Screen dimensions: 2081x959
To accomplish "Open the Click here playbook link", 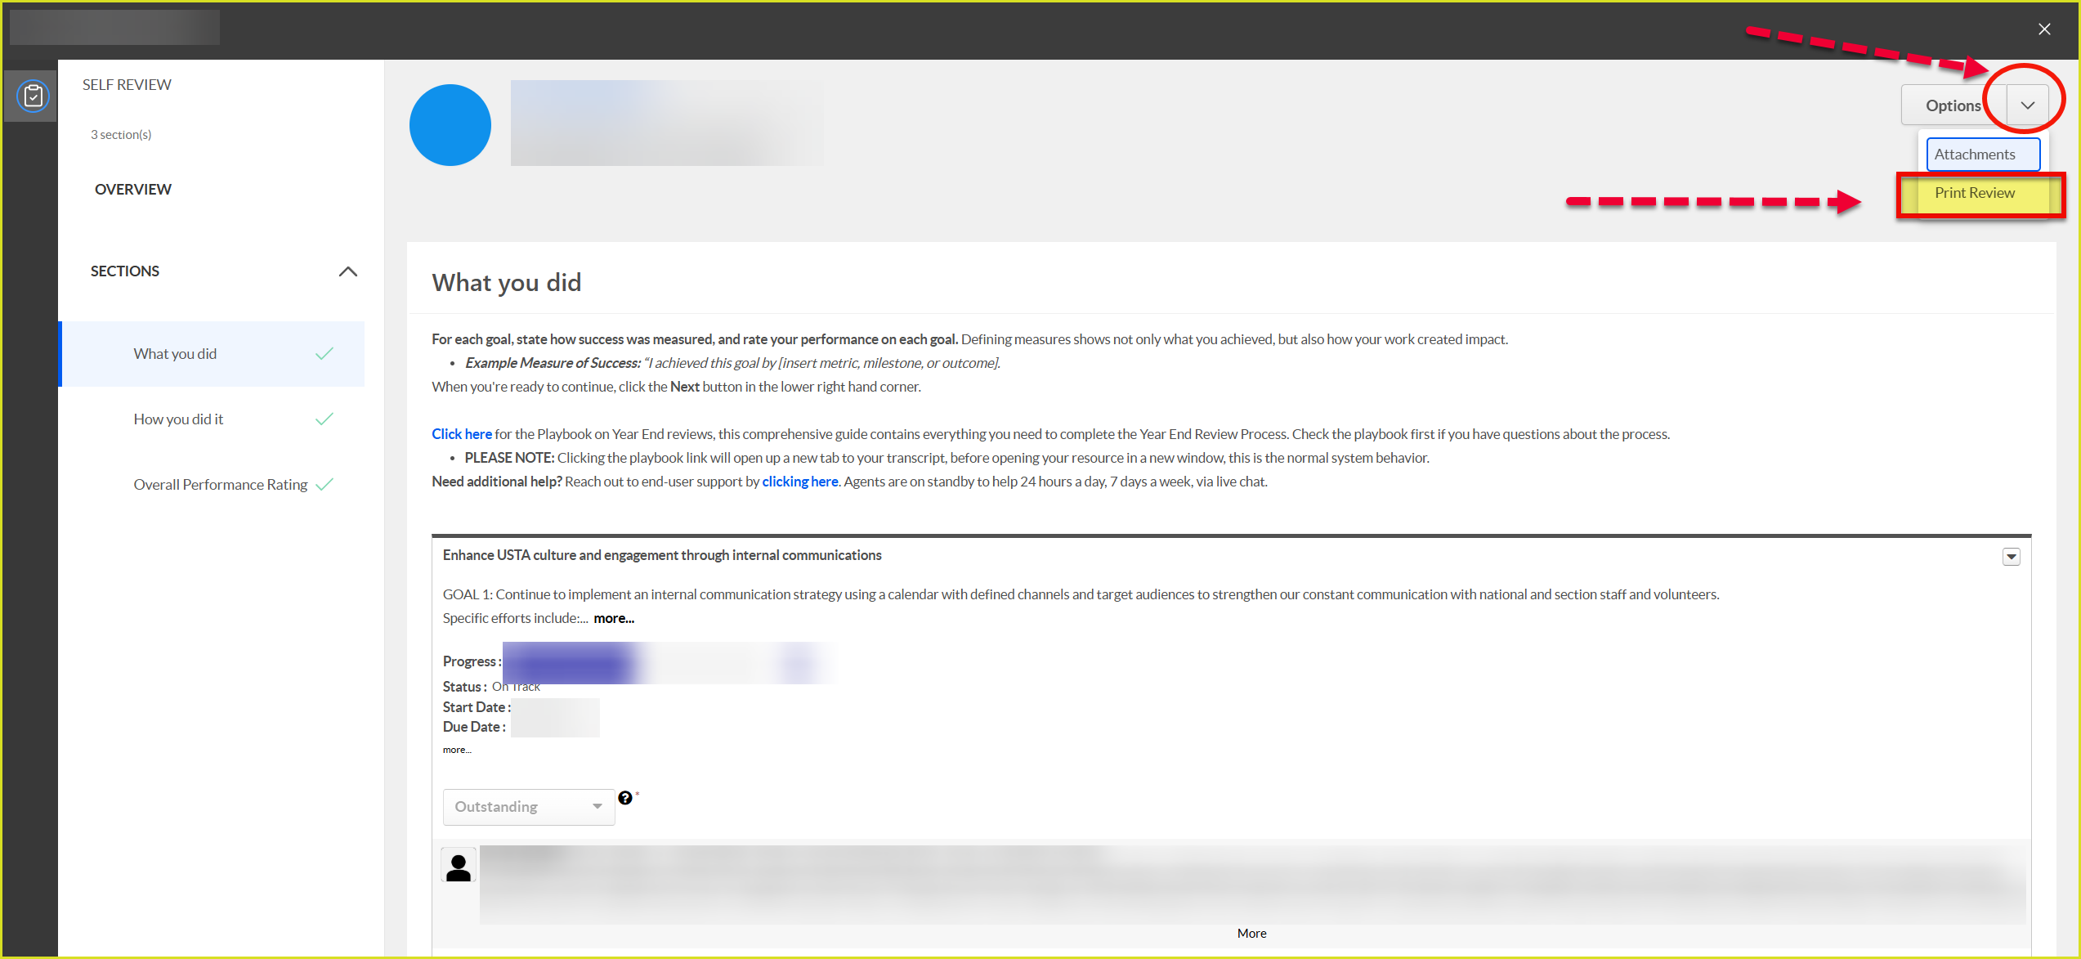I will tap(462, 434).
